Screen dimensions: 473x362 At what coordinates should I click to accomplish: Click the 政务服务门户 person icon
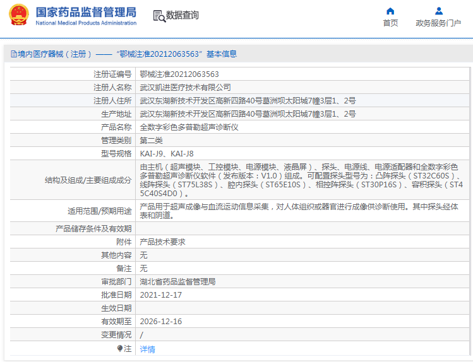438,11
